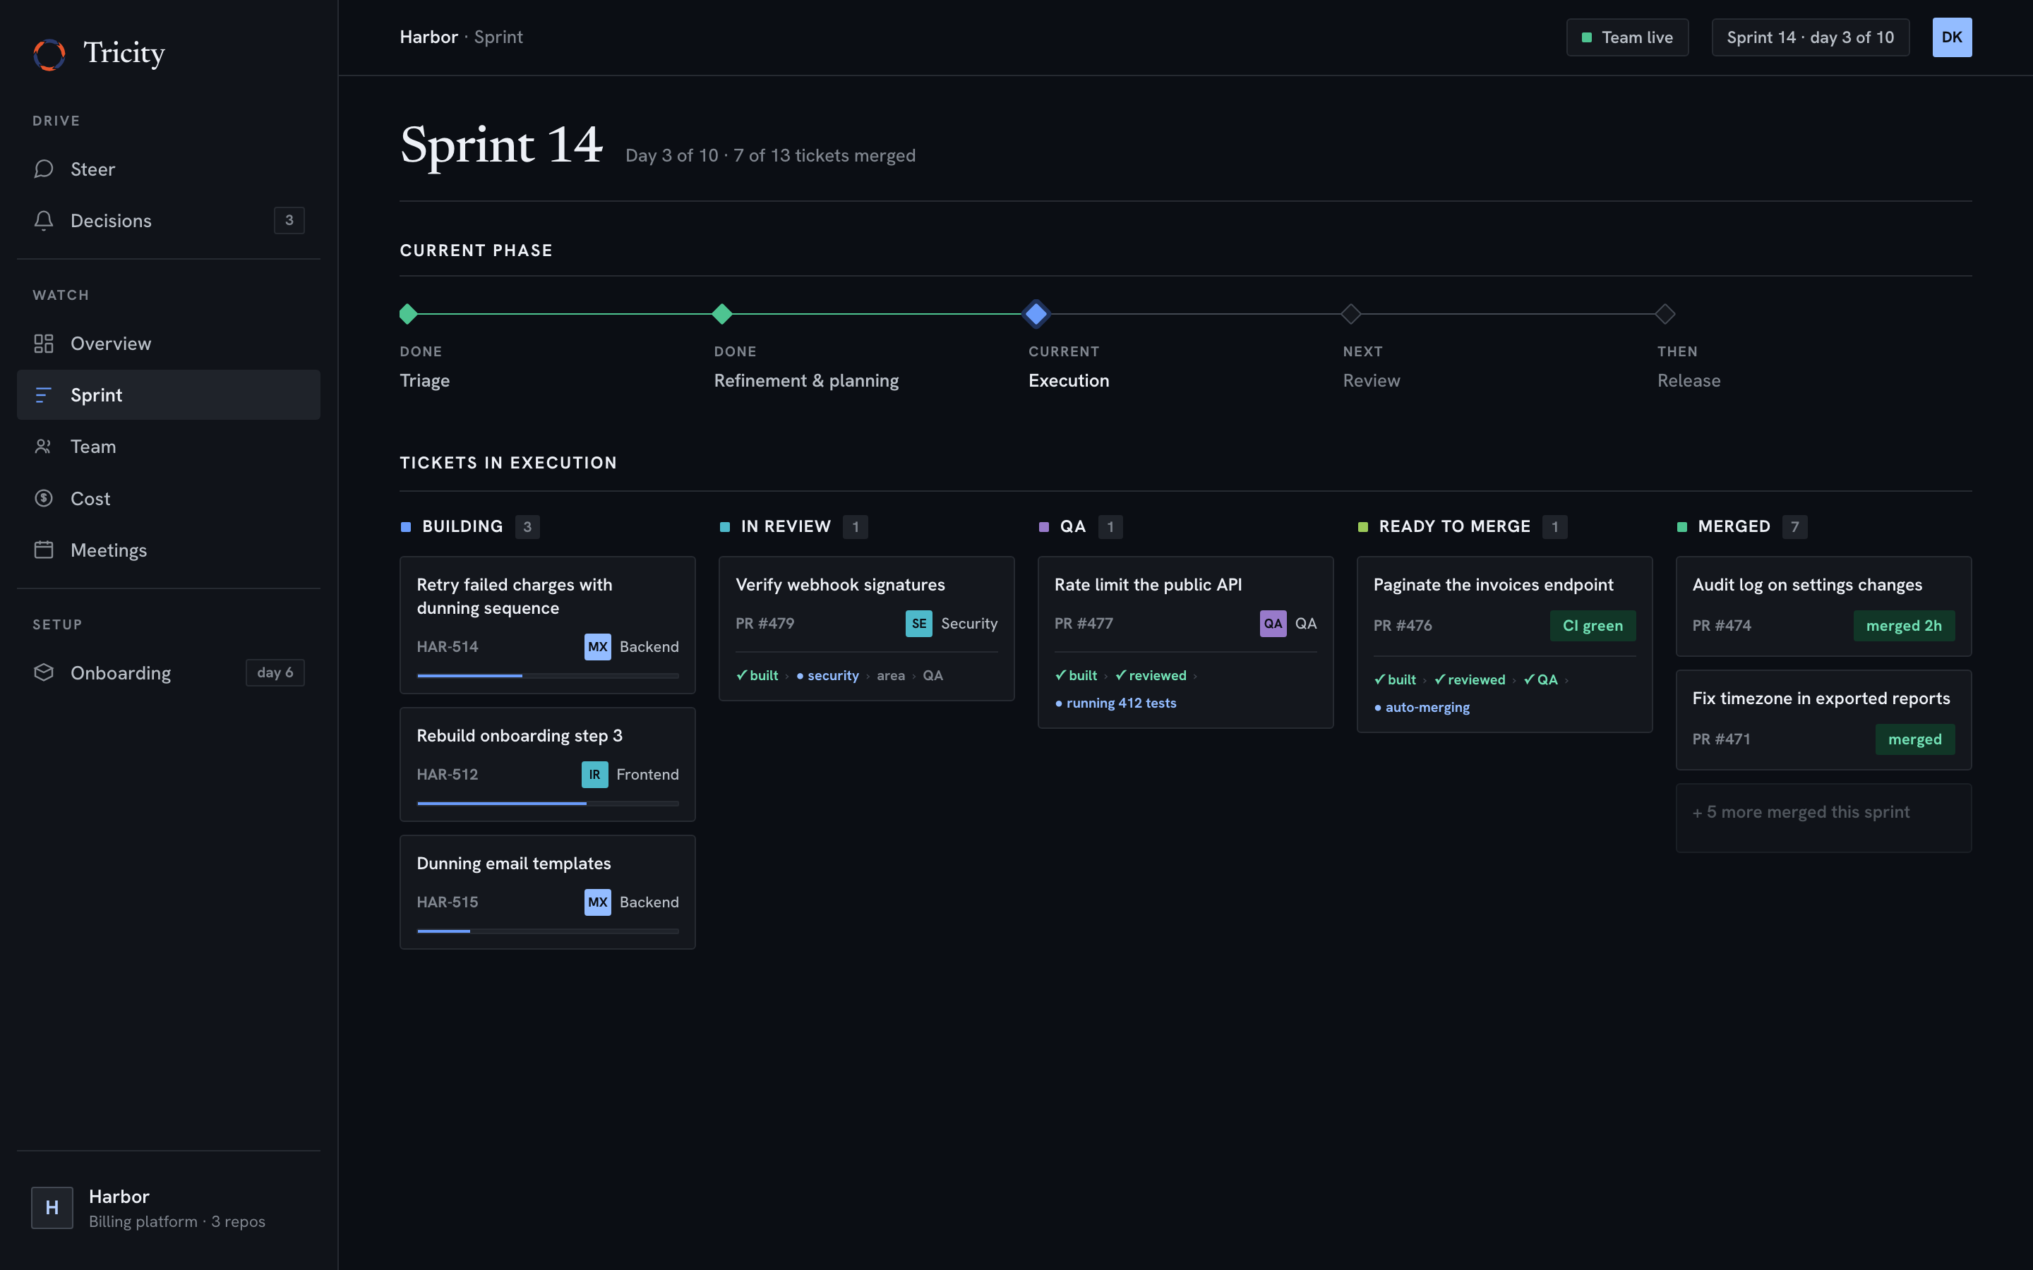
Task: Click the Decisions bell icon
Action: (44, 220)
